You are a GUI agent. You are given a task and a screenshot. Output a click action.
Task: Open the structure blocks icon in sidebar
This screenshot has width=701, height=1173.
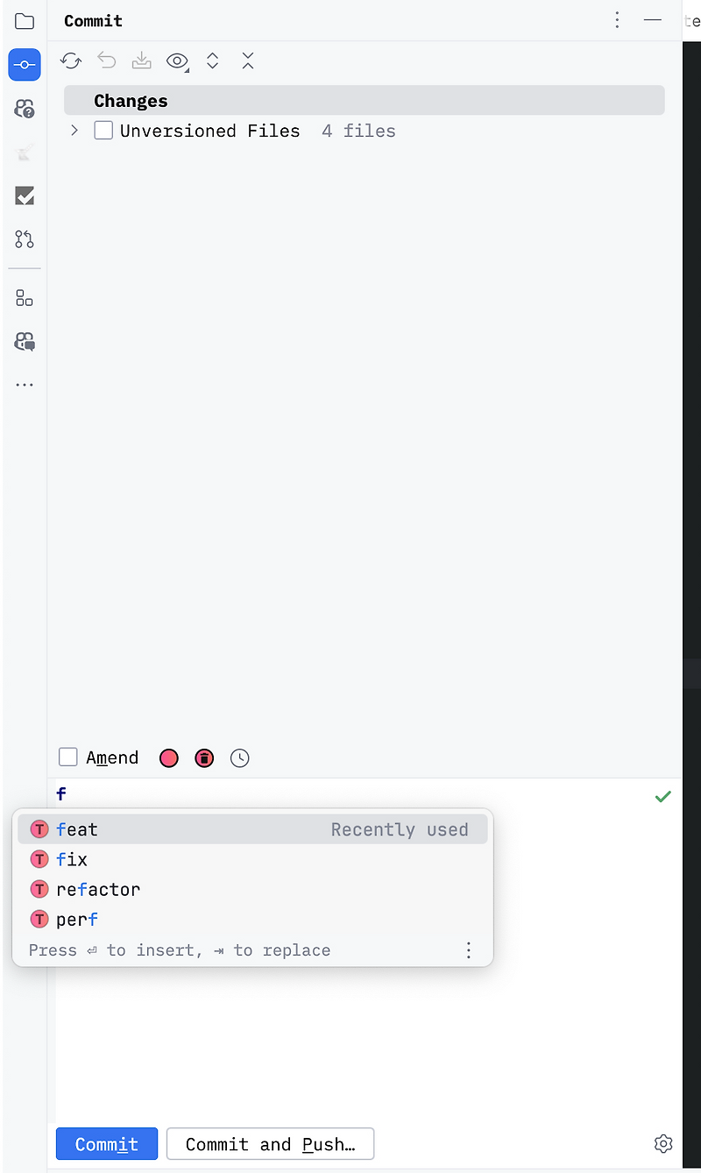(x=24, y=297)
